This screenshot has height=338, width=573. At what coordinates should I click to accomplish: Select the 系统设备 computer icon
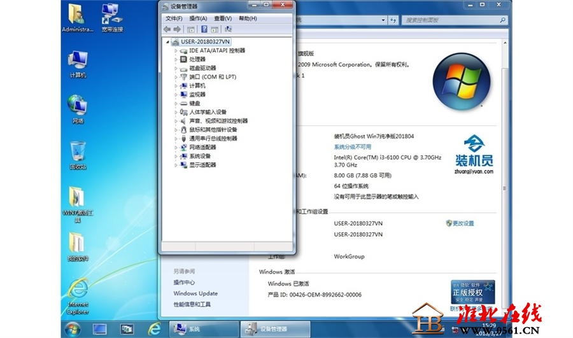(x=183, y=156)
